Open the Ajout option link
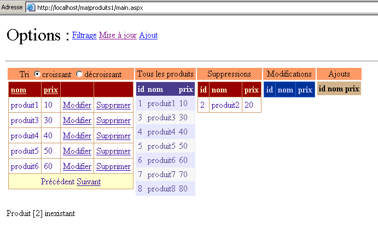The height and width of the screenshot is (227, 378). [x=148, y=35]
